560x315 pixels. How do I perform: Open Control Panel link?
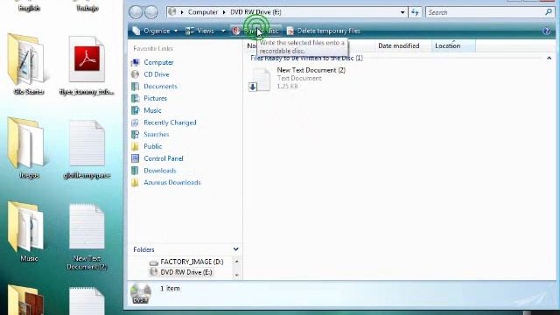coord(164,158)
